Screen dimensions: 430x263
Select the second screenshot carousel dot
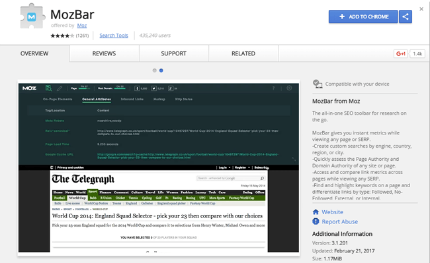point(161,71)
